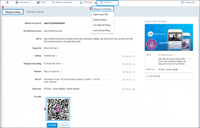The image size is (200, 128).
Task: Click the Official Account ID number
Action: (54, 23)
